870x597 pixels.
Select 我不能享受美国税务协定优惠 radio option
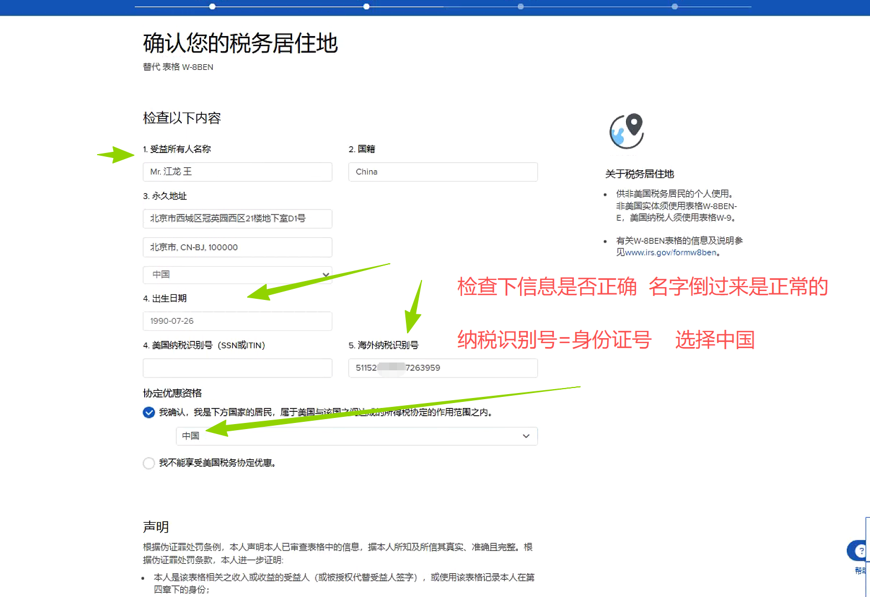(x=149, y=463)
